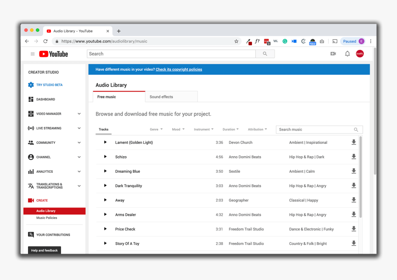Open a new browser tab
This screenshot has height=280, width=397.
(119, 31)
